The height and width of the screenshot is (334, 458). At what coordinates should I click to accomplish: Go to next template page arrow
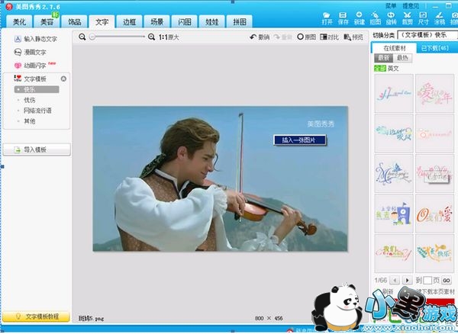tap(407, 281)
